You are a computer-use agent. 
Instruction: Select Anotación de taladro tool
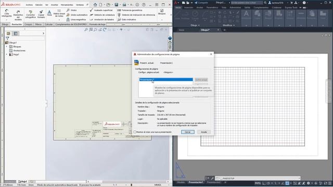[x=102, y=20]
